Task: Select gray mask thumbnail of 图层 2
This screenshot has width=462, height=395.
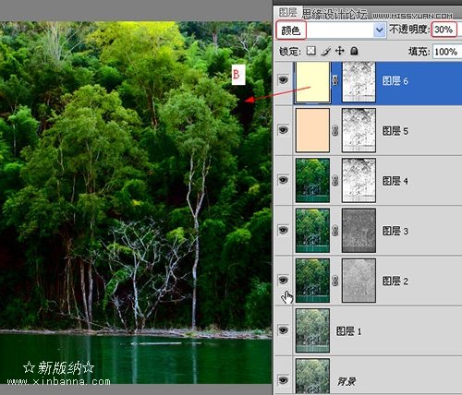Action: [x=359, y=281]
